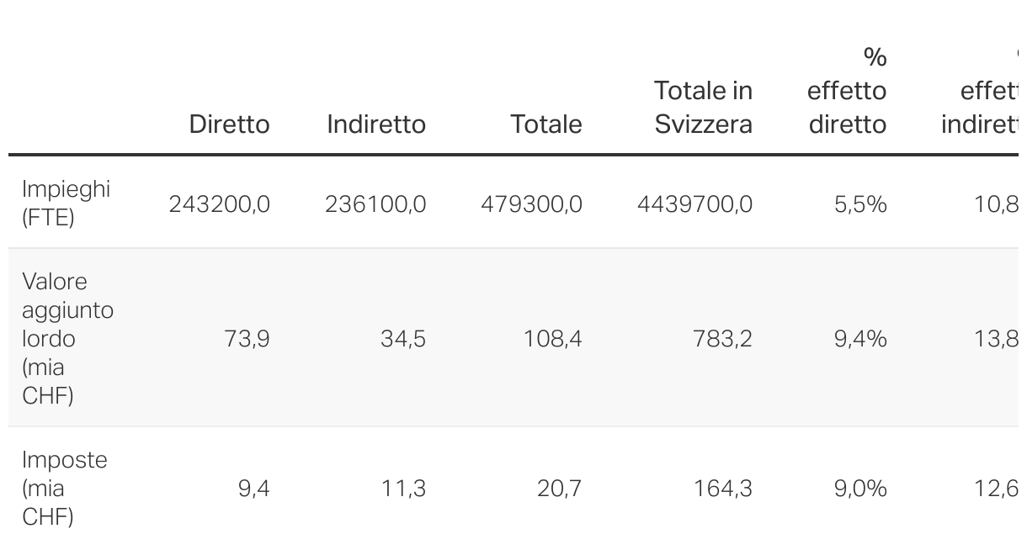Click the 783,2 Switzerland value added cell
Image resolution: width=1027 pixels, height=555 pixels.
[x=723, y=339]
